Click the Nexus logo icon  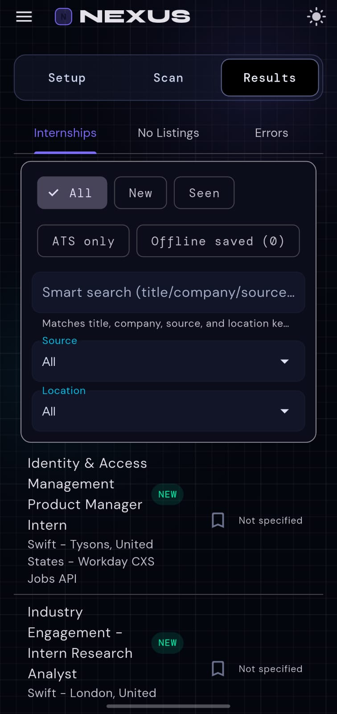pyautogui.click(x=63, y=17)
